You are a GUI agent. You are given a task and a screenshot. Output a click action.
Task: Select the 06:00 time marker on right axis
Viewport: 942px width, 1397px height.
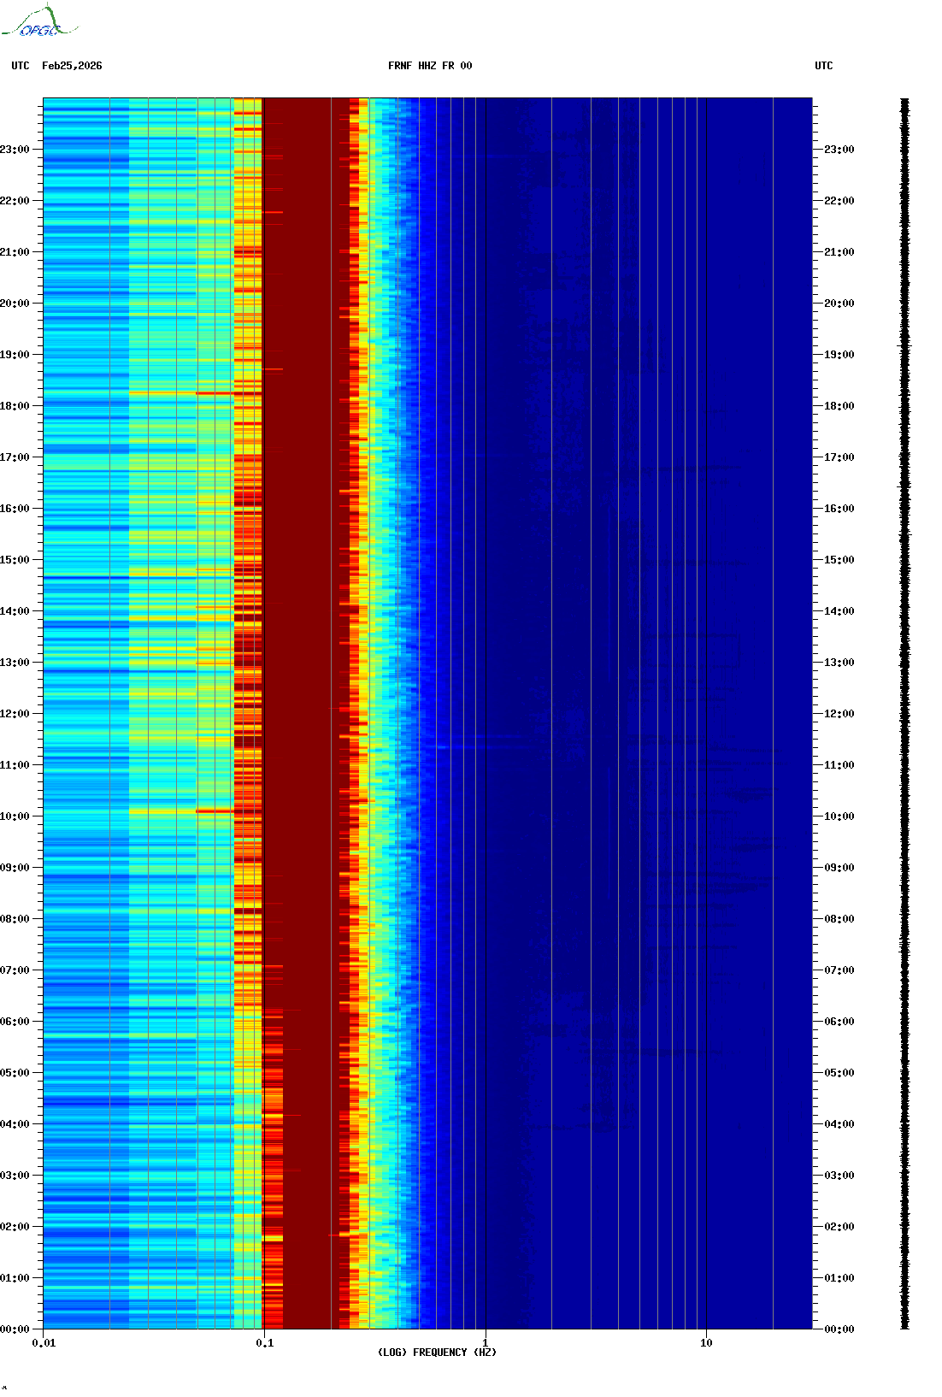coord(839,1022)
